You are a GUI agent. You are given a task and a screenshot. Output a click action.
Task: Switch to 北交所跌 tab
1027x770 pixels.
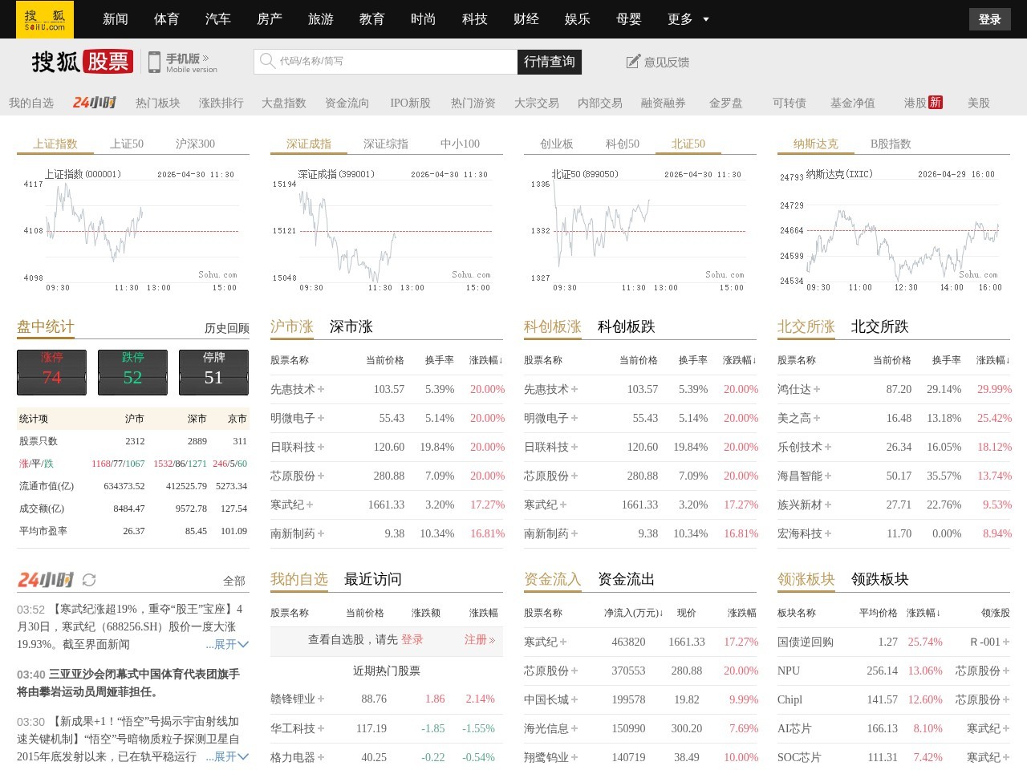[880, 326]
